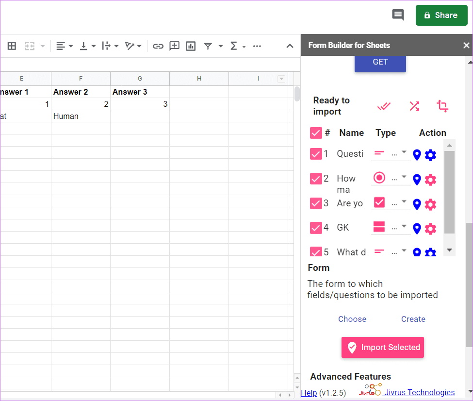
Task: Select the borders toolbar icon
Action: [x=12, y=46]
